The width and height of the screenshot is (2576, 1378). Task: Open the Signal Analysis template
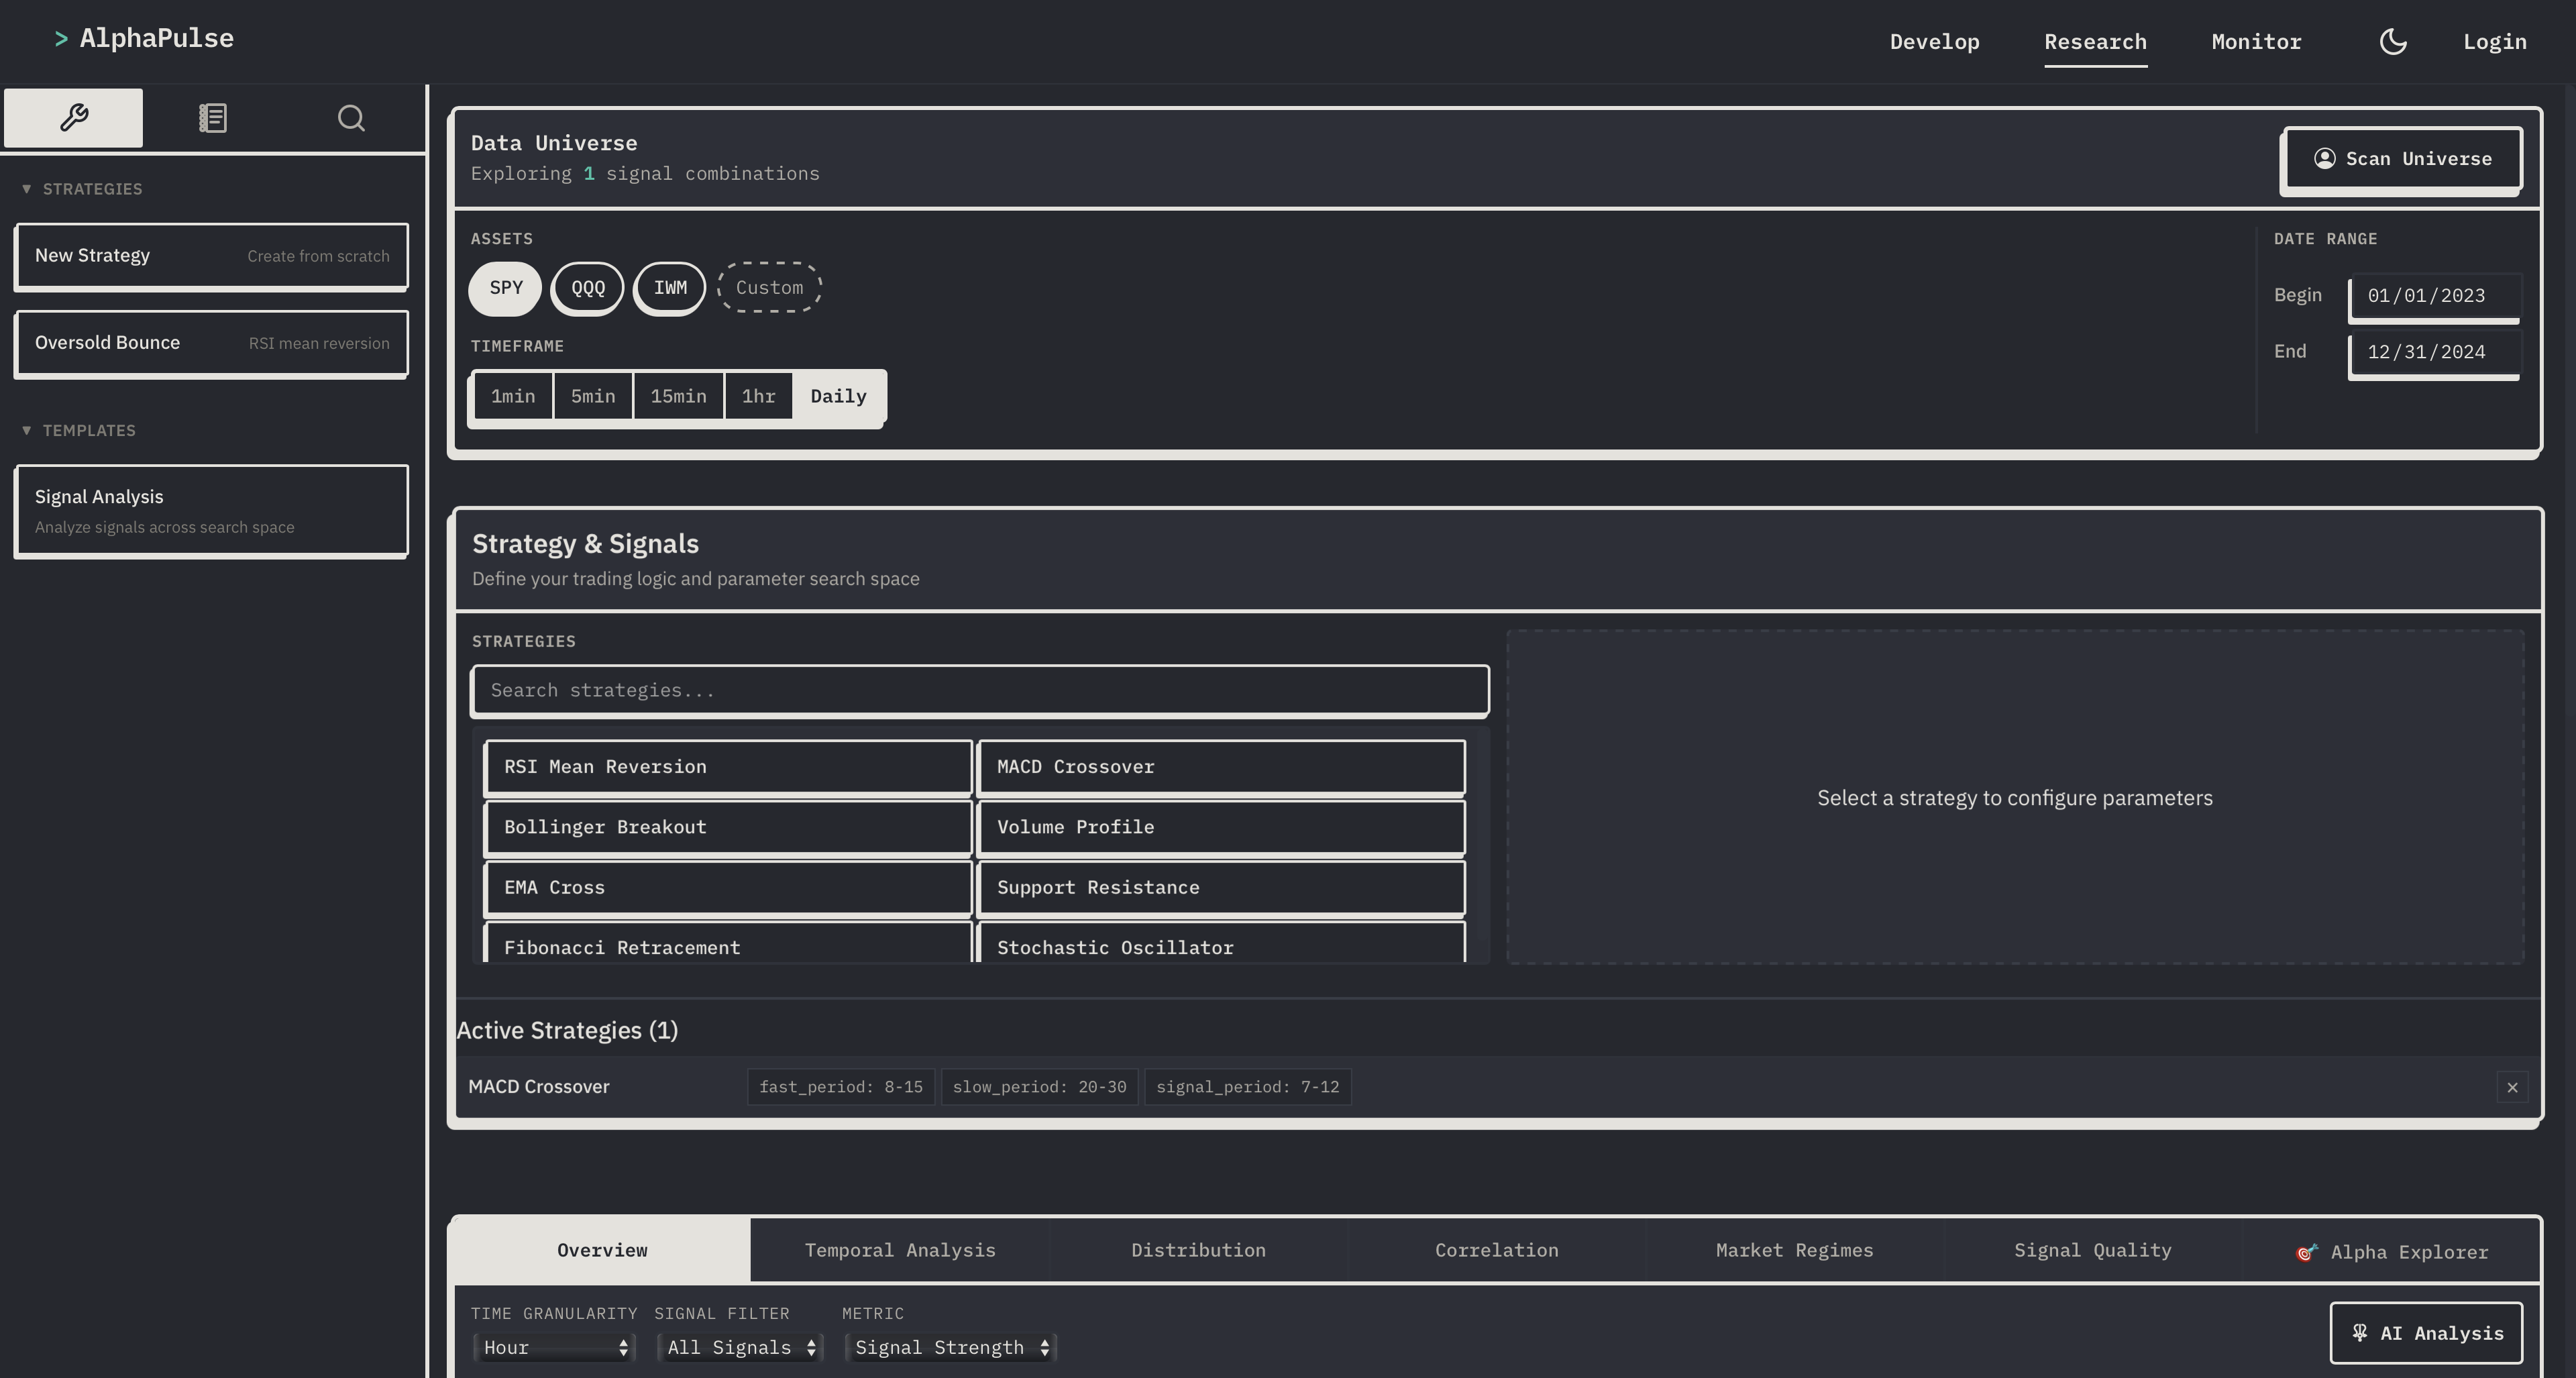(211, 511)
